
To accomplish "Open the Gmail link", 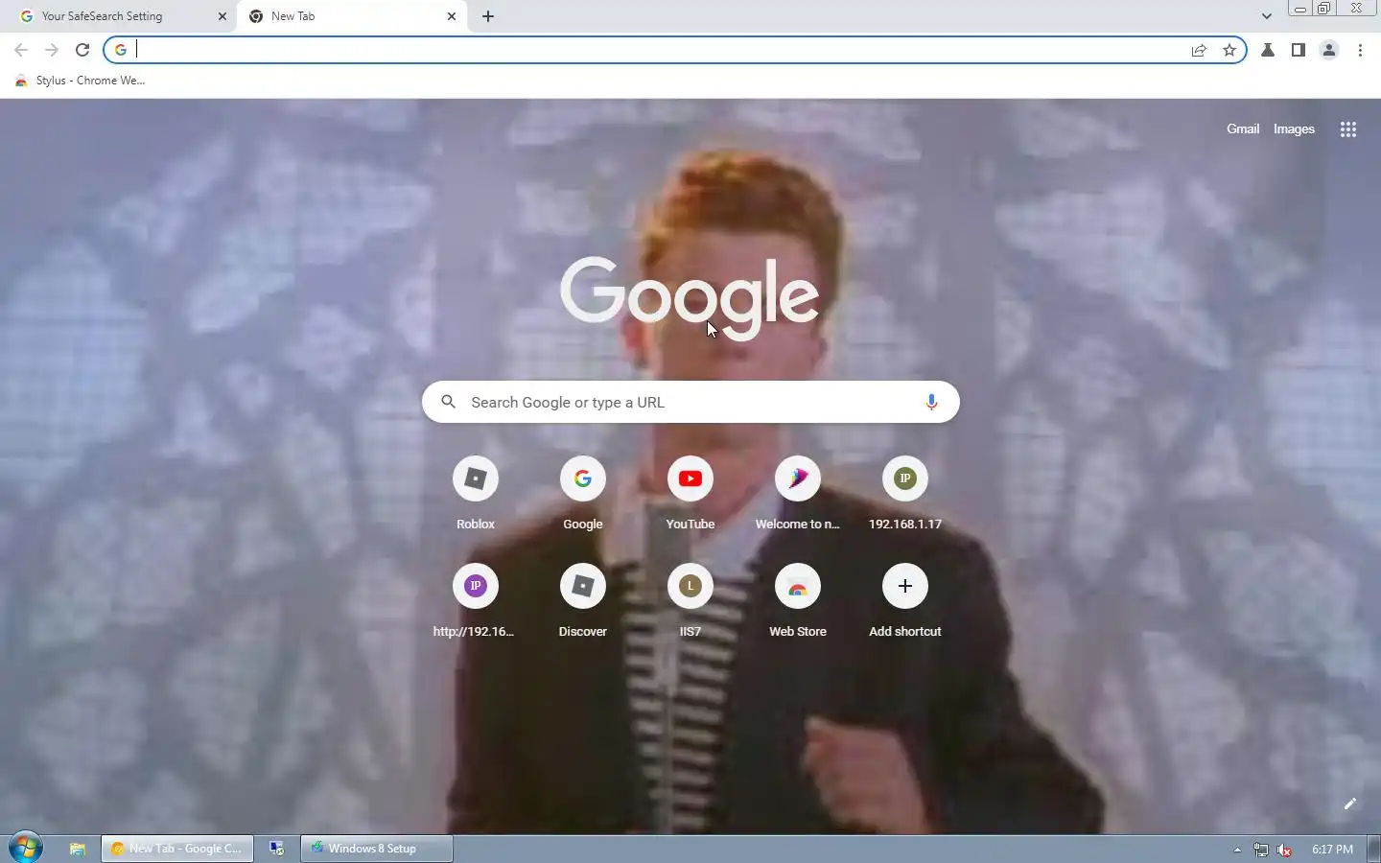I will click(x=1243, y=128).
